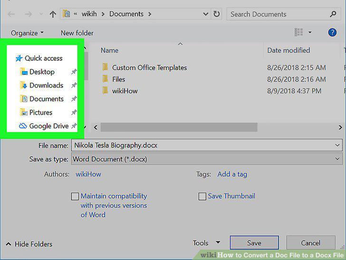Viewport: 346px width, 260px height.
Task: Change view with the view icon
Action: coord(299,32)
